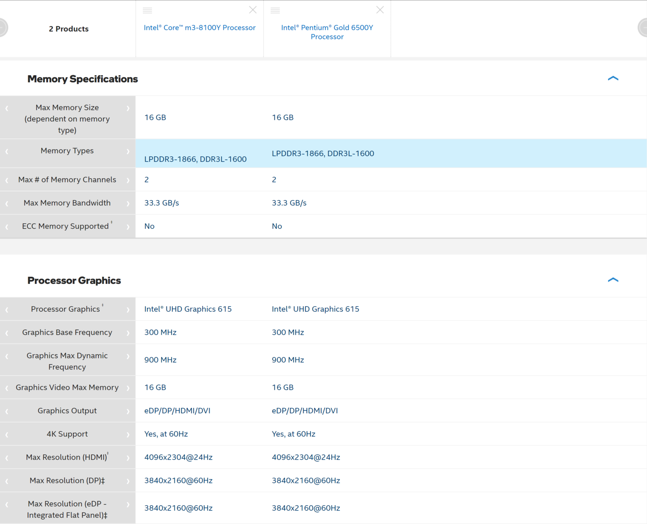Click the left arrow on ECC Memory Supported row
The width and height of the screenshot is (647, 524).
7,227
